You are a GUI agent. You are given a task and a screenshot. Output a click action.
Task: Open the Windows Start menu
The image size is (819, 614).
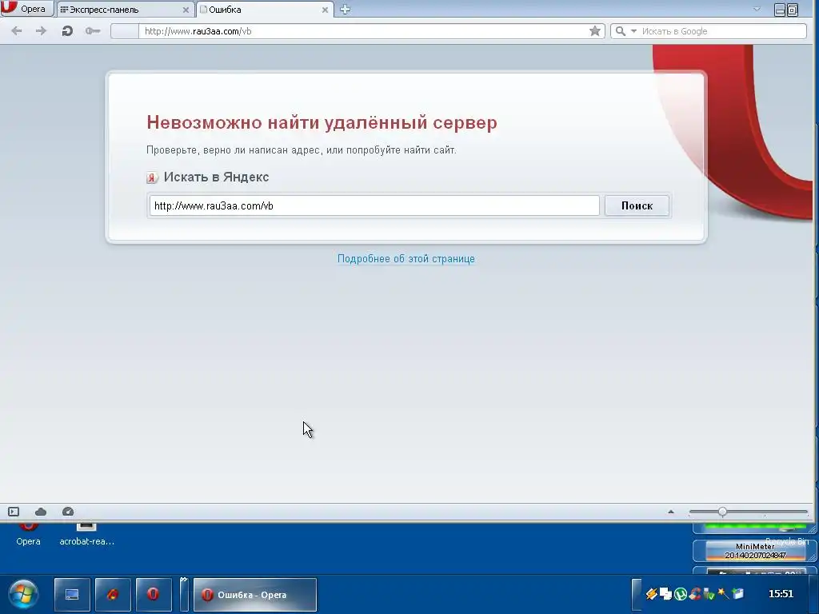(23, 594)
